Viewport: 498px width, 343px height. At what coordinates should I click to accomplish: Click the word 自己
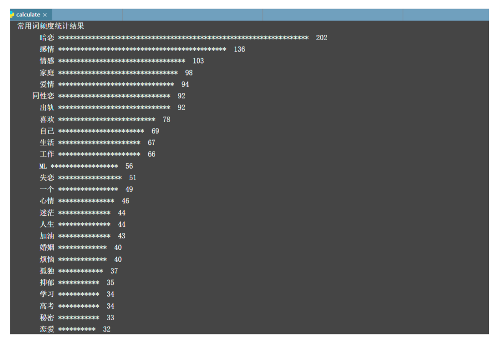(x=47, y=131)
